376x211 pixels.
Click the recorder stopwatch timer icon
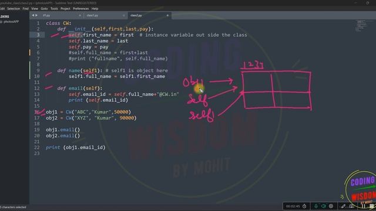tap(304, 206)
